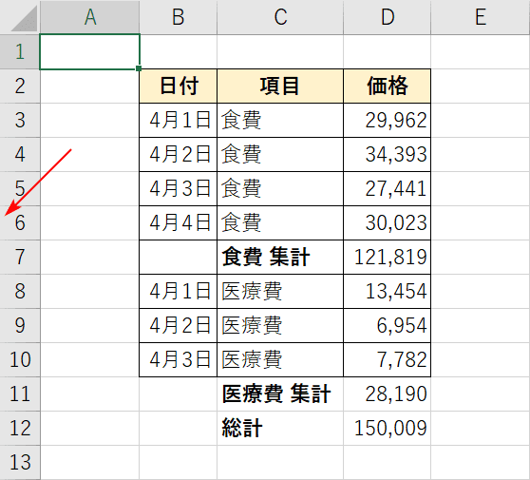Select 食費 cell in row 6
Image resolution: width=530 pixels, height=480 pixels.
point(280,223)
